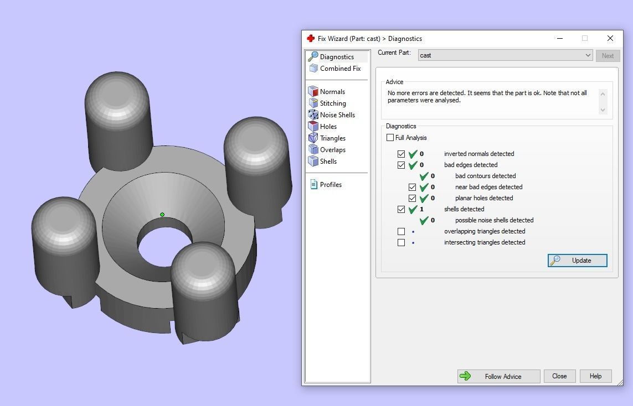This screenshot has width=633, height=406.
Task: Click the Overlaps cube icon
Action: coord(313,149)
